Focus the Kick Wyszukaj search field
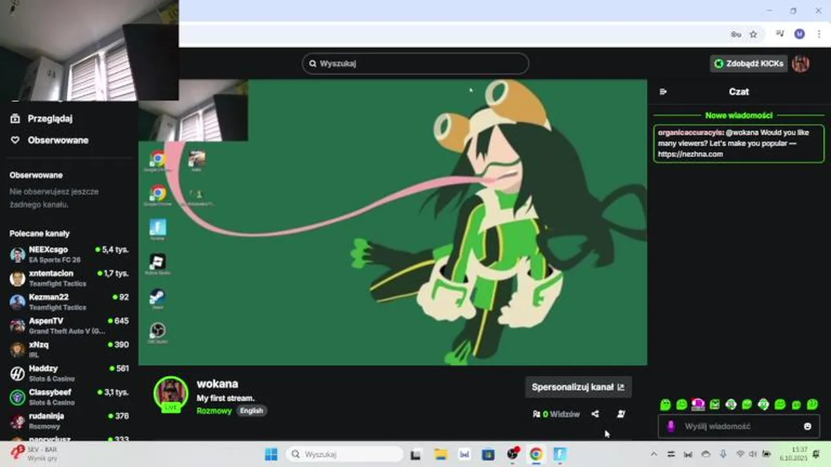 (415, 64)
